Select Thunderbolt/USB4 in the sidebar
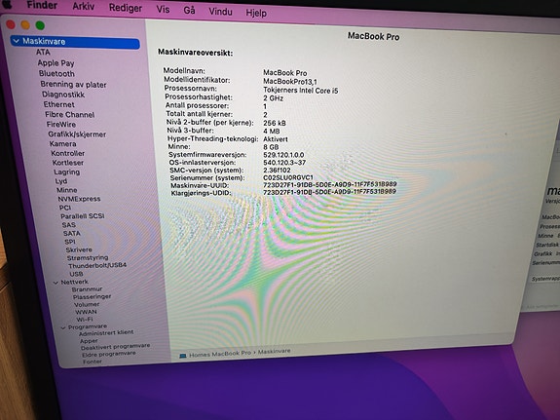 (x=97, y=265)
